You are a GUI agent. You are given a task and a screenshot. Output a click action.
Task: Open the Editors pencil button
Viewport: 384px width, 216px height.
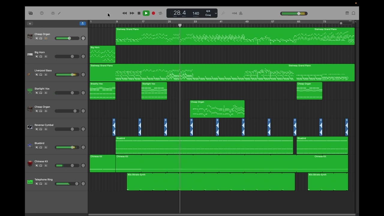point(59,13)
